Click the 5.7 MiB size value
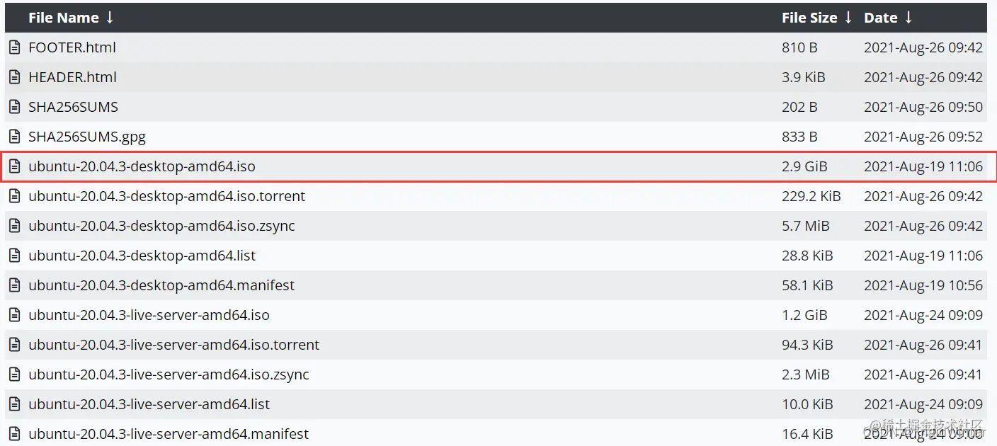The height and width of the screenshot is (446, 997). 805,226
